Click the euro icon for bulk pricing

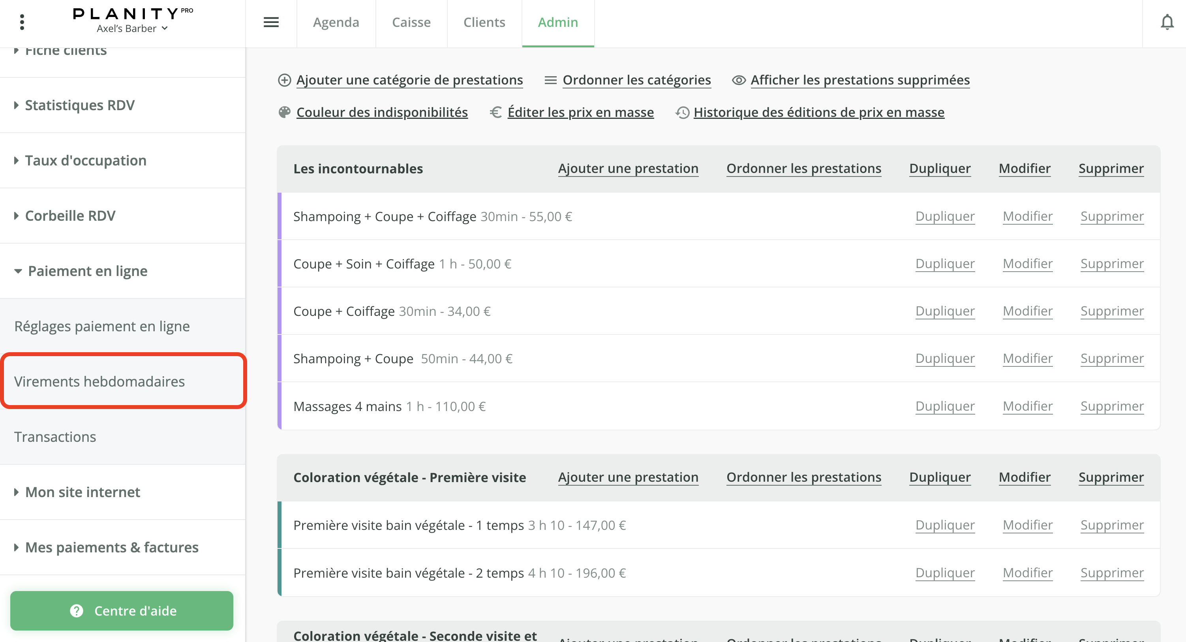click(x=496, y=113)
